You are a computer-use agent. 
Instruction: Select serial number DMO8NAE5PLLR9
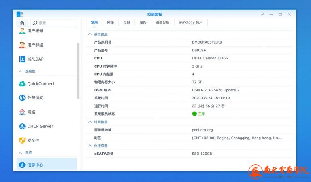[x=207, y=42]
